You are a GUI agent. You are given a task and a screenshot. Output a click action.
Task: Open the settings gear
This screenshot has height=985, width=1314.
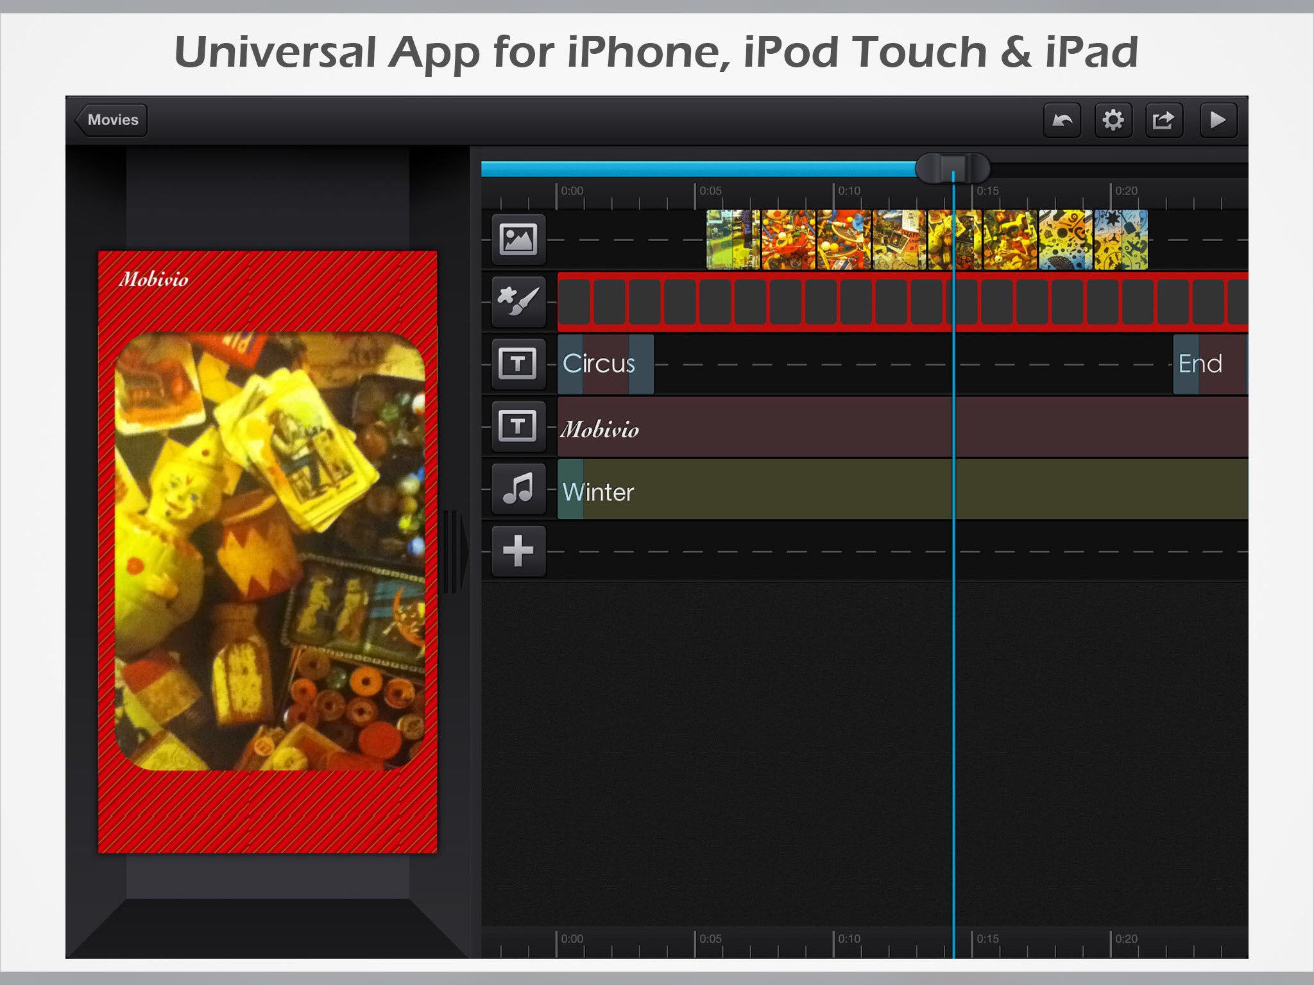pyautogui.click(x=1113, y=120)
